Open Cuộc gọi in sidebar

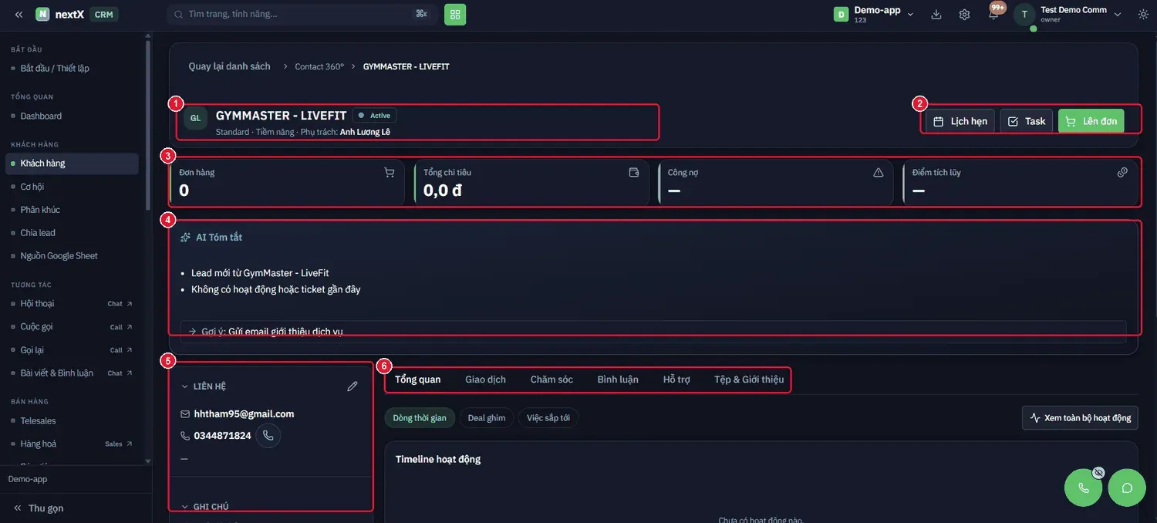[x=73, y=327]
